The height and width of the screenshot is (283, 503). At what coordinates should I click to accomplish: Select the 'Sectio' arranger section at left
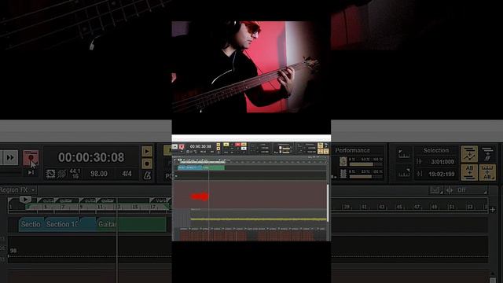pos(31,224)
